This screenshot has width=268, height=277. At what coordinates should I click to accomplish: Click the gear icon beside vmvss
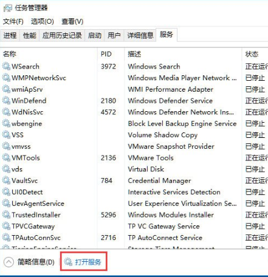point(6,146)
